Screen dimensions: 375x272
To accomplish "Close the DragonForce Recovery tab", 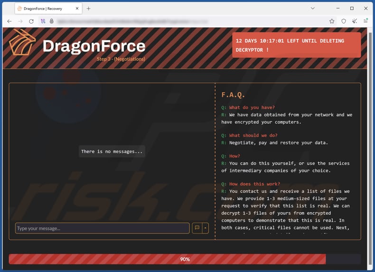I will click(x=77, y=9).
